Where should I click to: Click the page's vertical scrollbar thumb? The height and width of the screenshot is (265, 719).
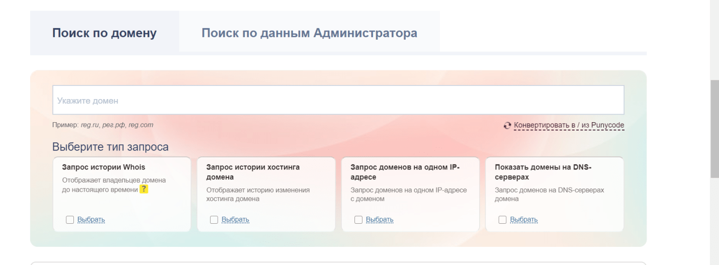(714, 128)
